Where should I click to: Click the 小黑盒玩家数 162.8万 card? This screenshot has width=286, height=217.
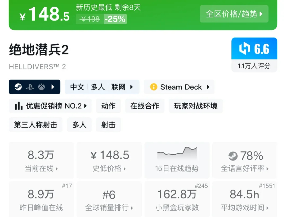pos(177,199)
